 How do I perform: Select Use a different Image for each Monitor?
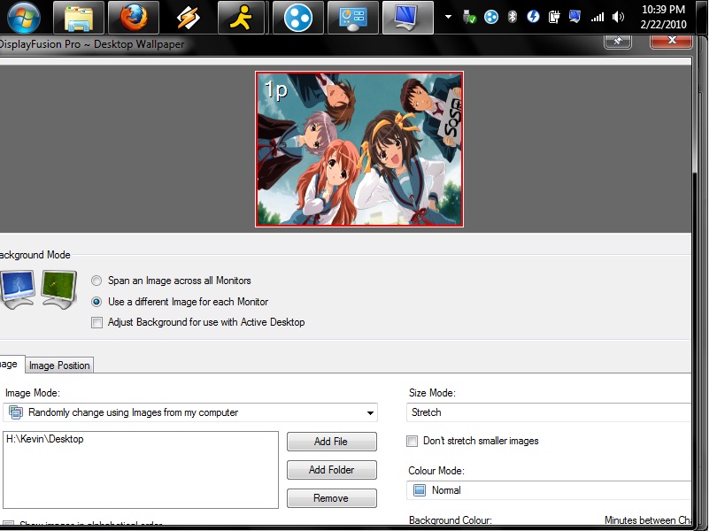(x=97, y=302)
